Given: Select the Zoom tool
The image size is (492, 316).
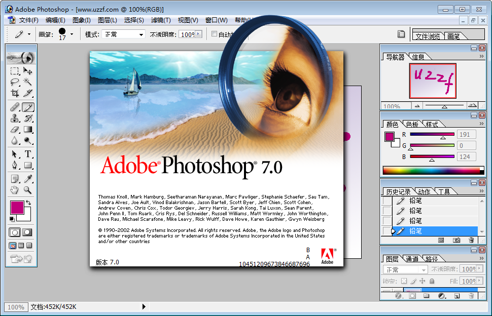Looking at the screenshot, I should pyautogui.click(x=28, y=190).
